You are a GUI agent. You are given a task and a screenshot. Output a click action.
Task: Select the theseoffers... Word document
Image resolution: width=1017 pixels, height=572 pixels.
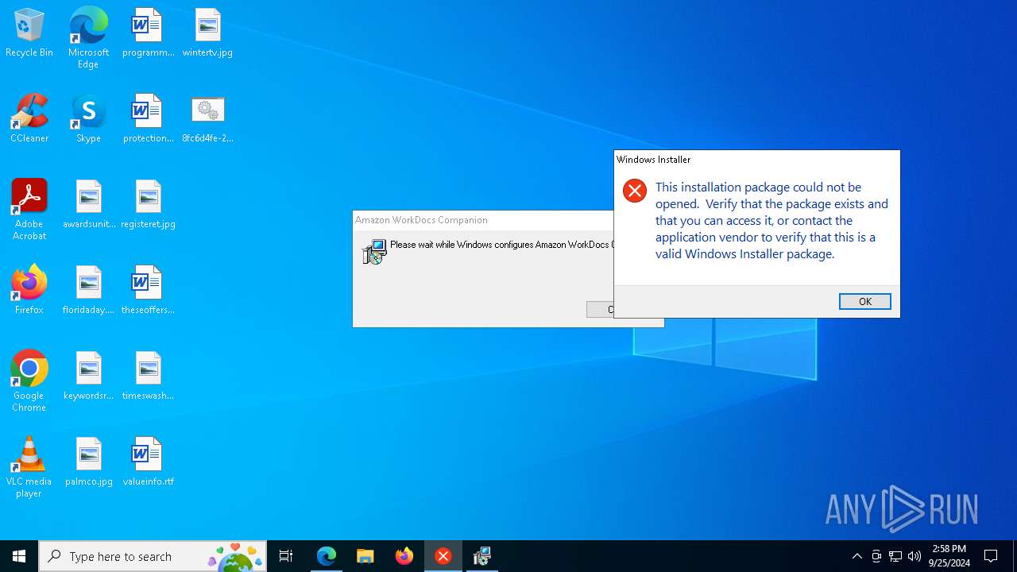[x=148, y=291]
